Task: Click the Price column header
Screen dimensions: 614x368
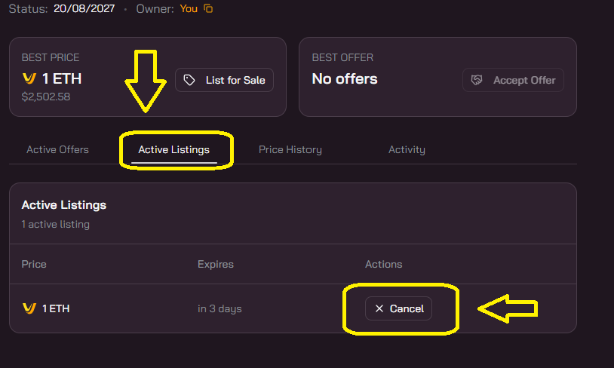Action: [x=34, y=264]
